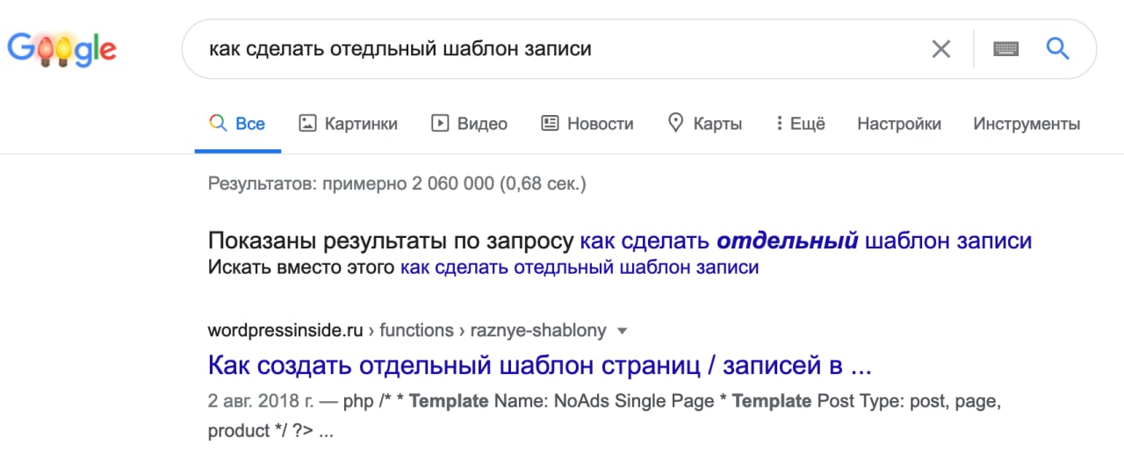The height and width of the screenshot is (460, 1124).
Task: Click the Google logo
Action: (x=61, y=49)
